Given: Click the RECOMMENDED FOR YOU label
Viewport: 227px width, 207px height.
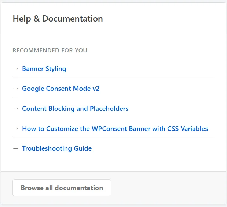Looking at the screenshot, I should click(50, 50).
